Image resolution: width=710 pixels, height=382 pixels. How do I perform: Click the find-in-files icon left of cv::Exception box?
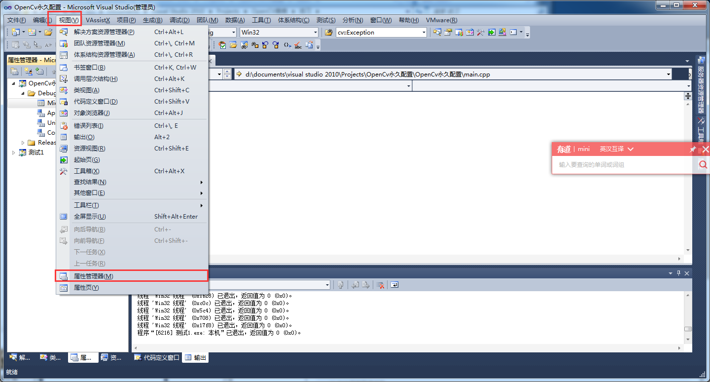329,33
